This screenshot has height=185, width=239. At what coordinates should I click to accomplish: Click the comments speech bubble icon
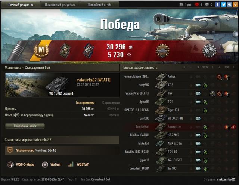(x=207, y=4)
